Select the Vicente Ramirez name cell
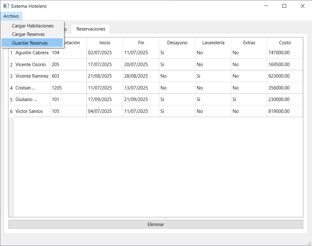The height and width of the screenshot is (246, 312). [32, 76]
